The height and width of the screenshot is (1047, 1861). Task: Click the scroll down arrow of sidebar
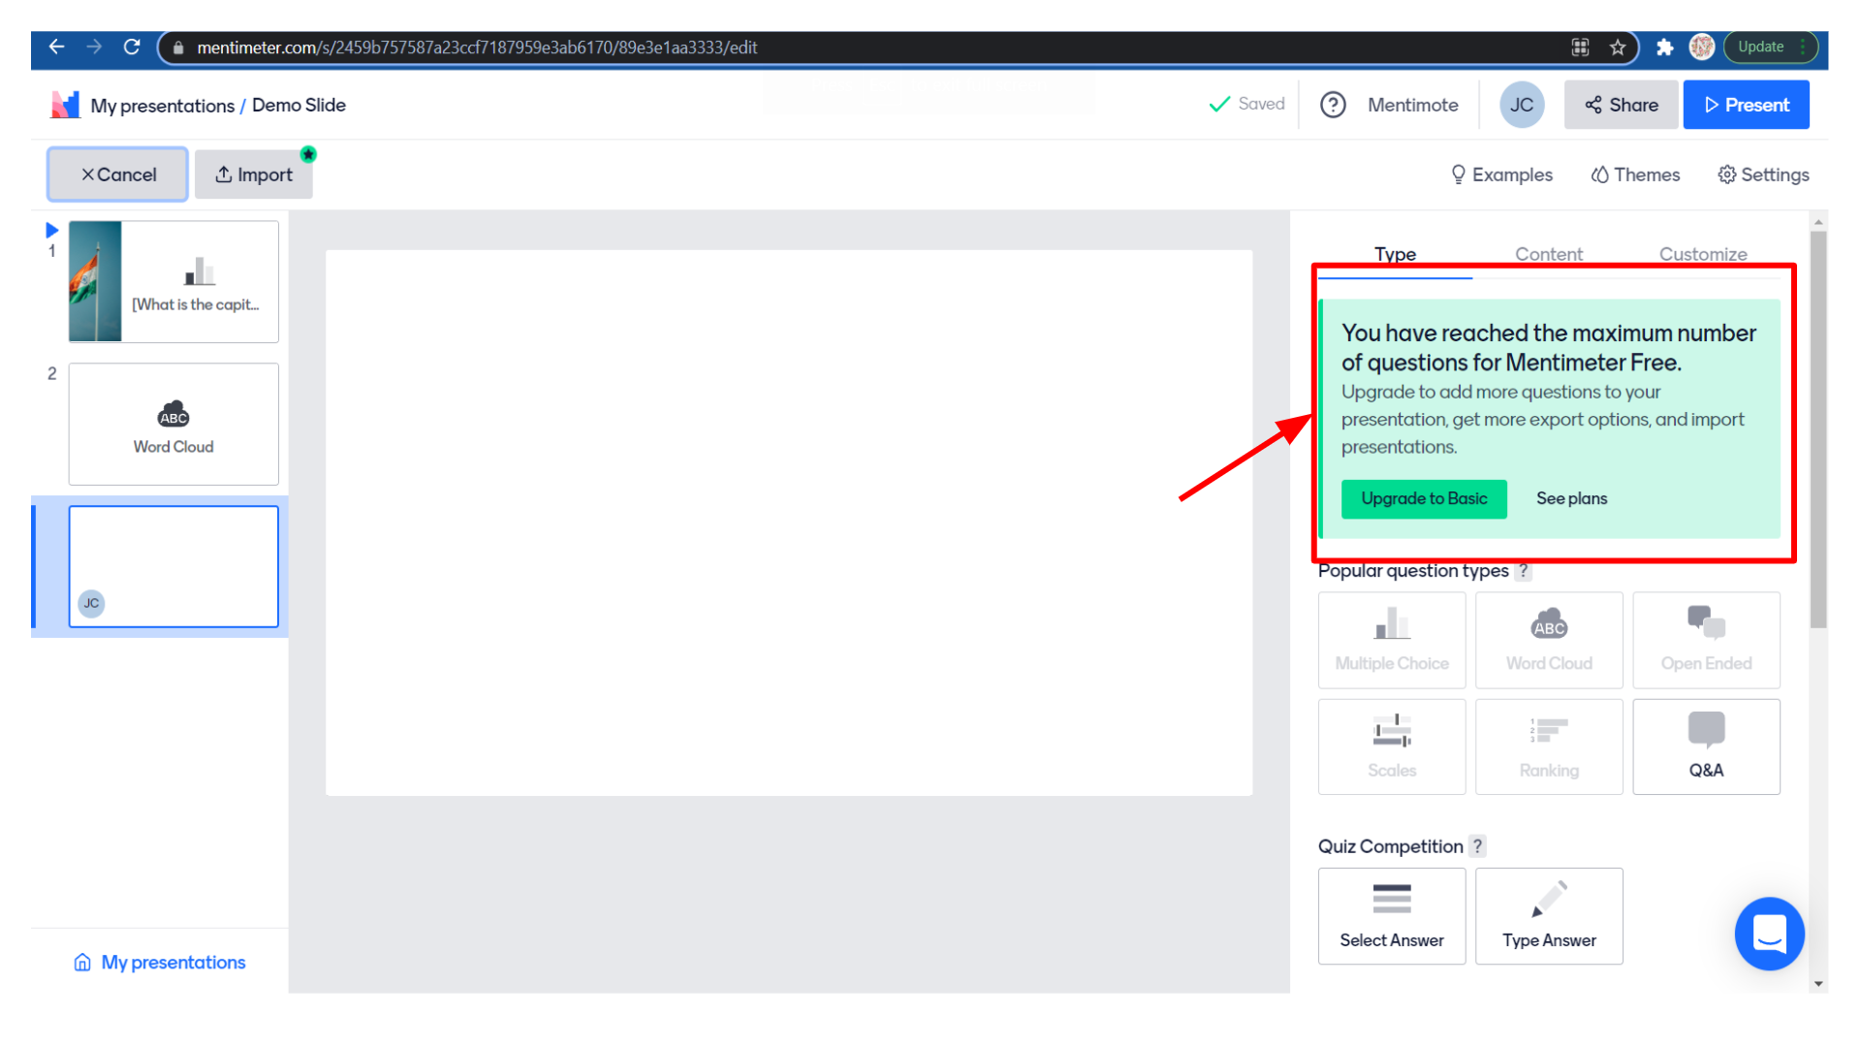tap(1818, 984)
